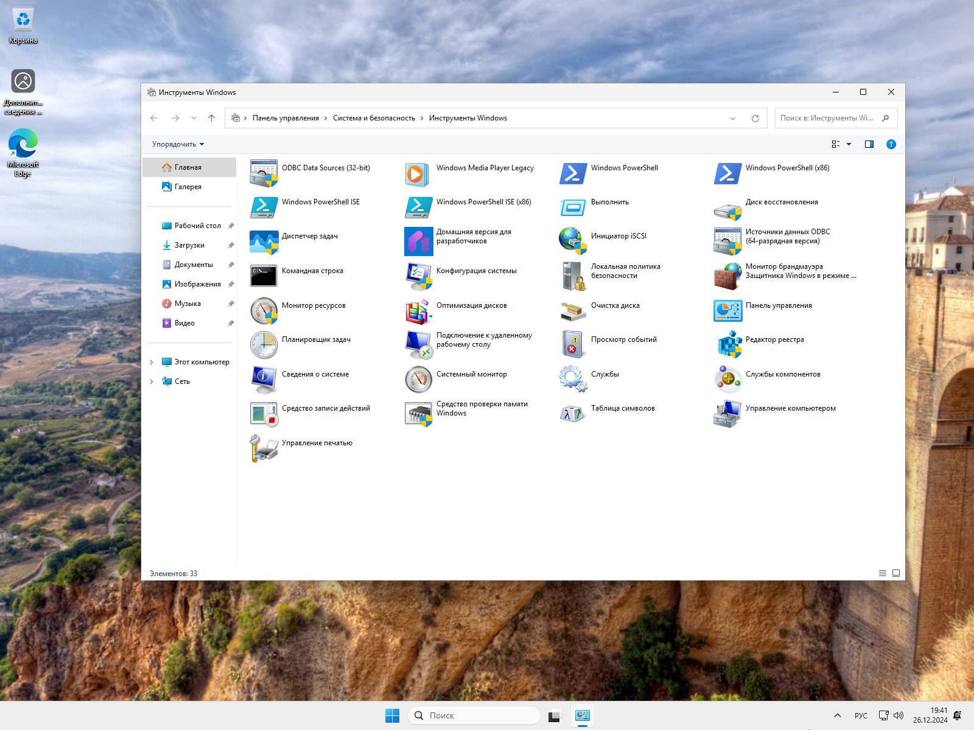This screenshot has height=730, width=974.
Task: Select the Windows PowerShell icon
Action: [x=573, y=173]
